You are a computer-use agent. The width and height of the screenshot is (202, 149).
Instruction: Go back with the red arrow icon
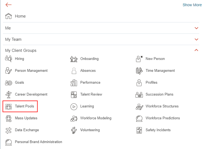(x=8, y=5)
